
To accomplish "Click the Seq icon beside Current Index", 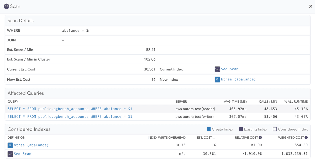I will [x=217, y=69].
